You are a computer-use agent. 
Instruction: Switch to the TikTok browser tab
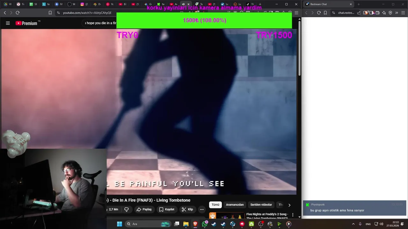250,4
